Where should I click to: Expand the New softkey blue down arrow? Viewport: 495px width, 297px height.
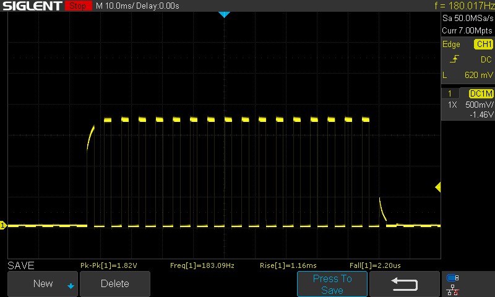pyautogui.click(x=71, y=285)
